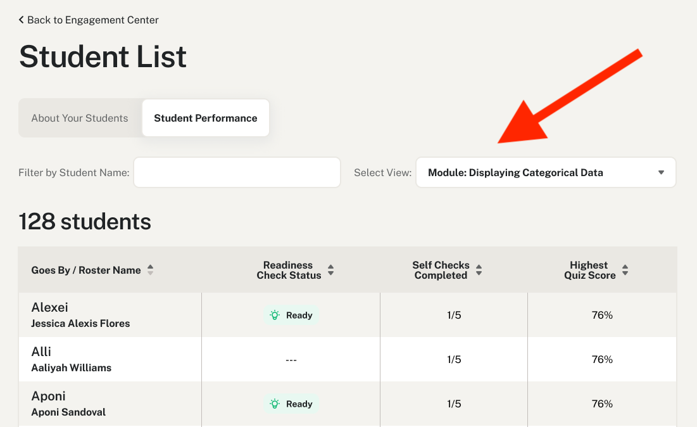
Task: Switch to the About Your Students tab
Action: click(80, 118)
